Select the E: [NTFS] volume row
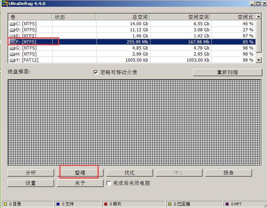Viewport: 267px width, 208px height. coord(132,36)
